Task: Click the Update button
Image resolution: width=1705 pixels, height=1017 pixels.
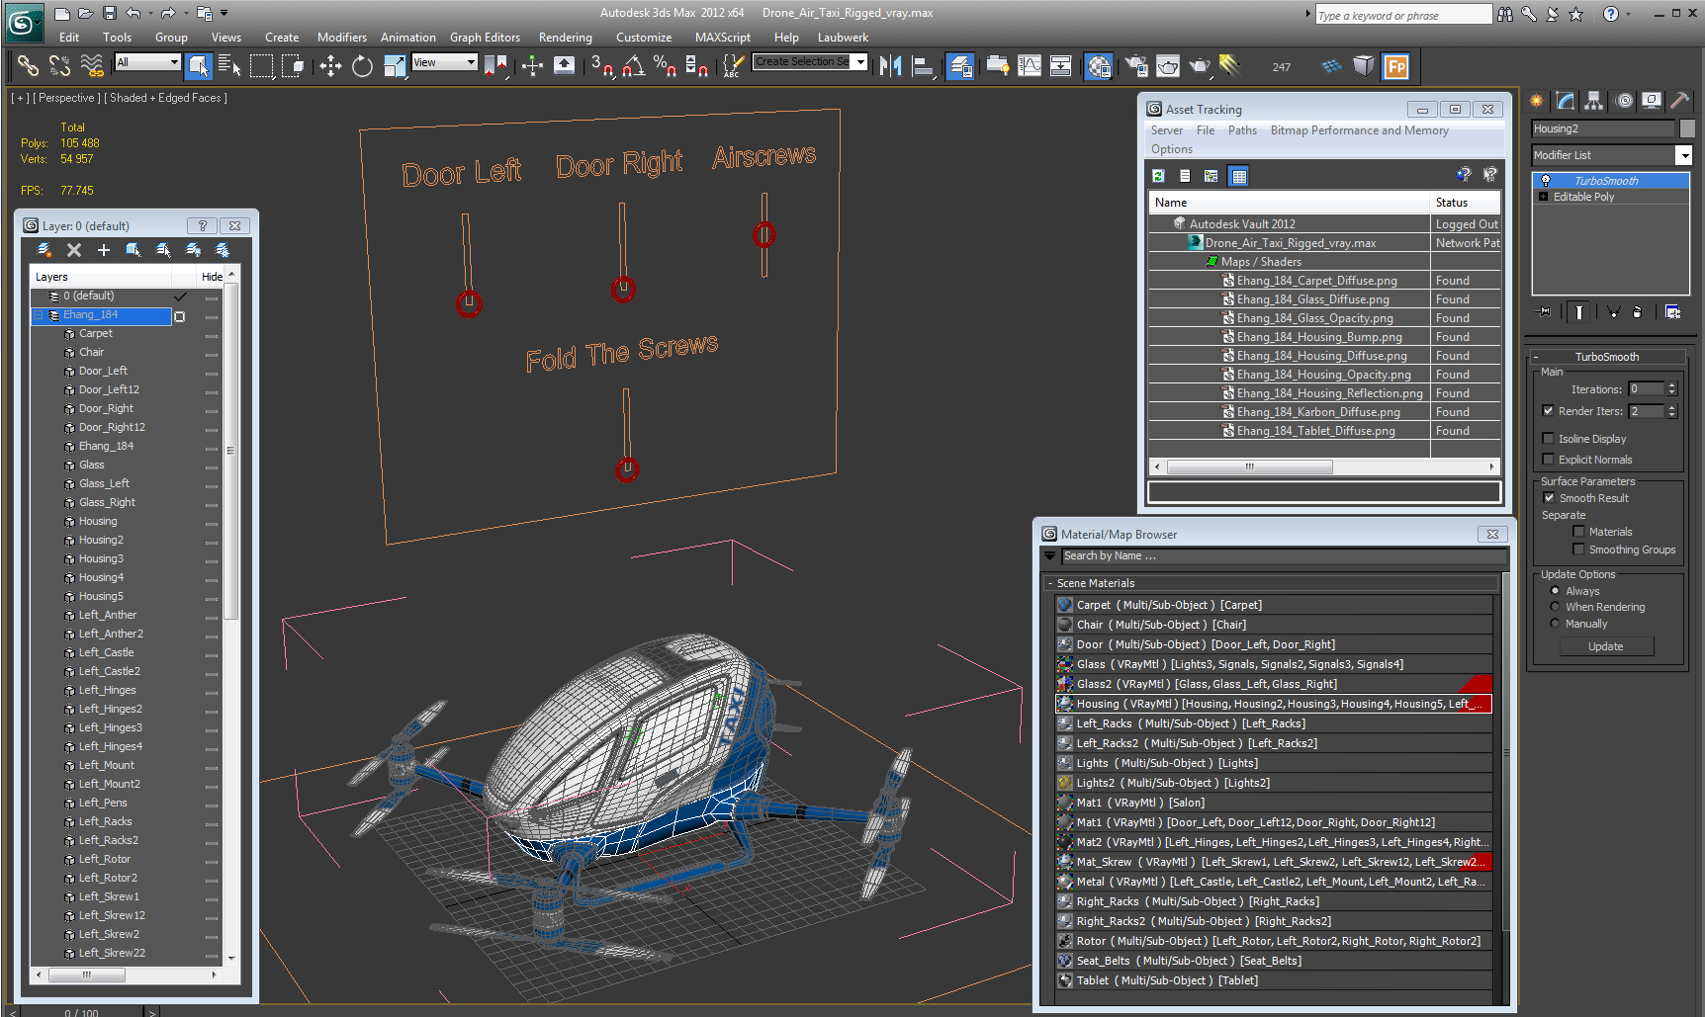Action: click(x=1606, y=646)
